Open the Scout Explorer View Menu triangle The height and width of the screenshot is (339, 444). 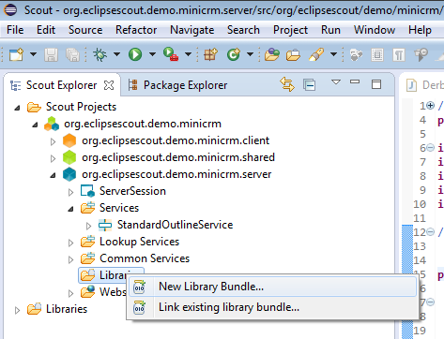(x=336, y=82)
